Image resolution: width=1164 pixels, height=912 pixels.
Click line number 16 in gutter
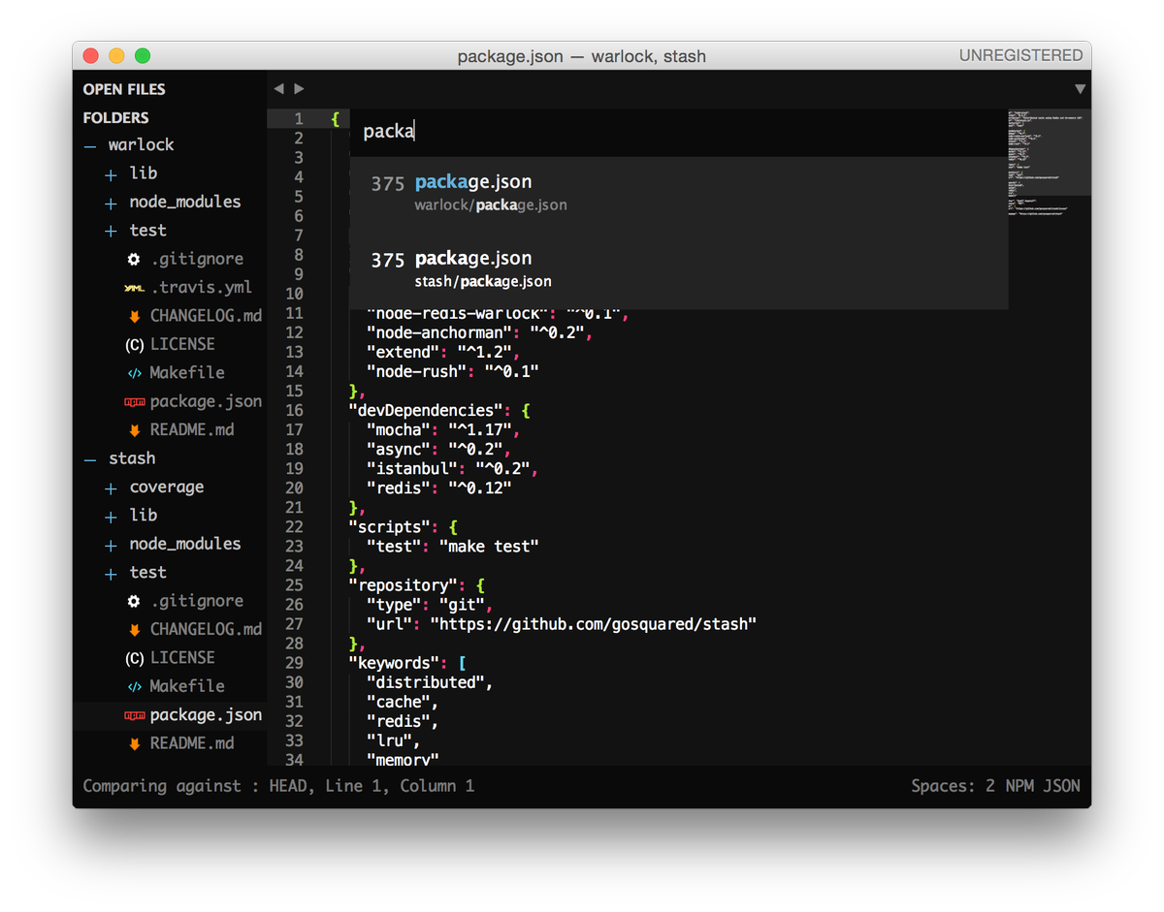click(x=294, y=410)
